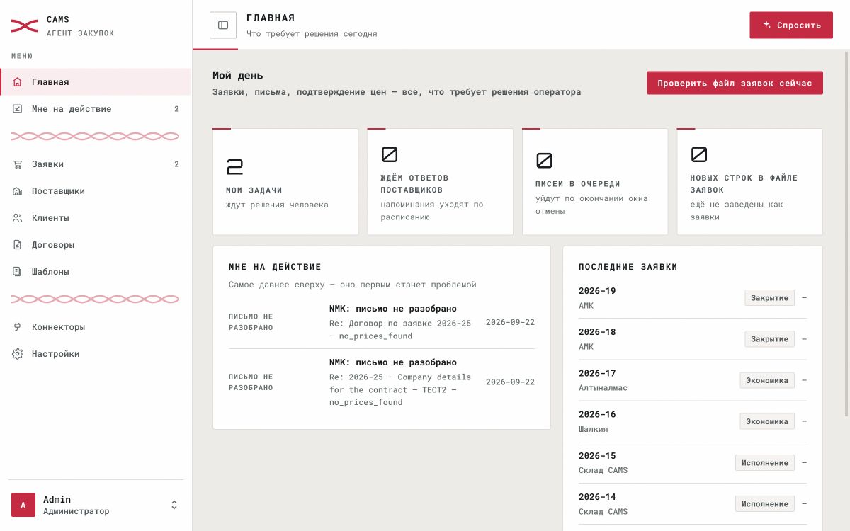The height and width of the screenshot is (531, 850).
Task: Open the Мне на действие menu item
Action: (96, 109)
